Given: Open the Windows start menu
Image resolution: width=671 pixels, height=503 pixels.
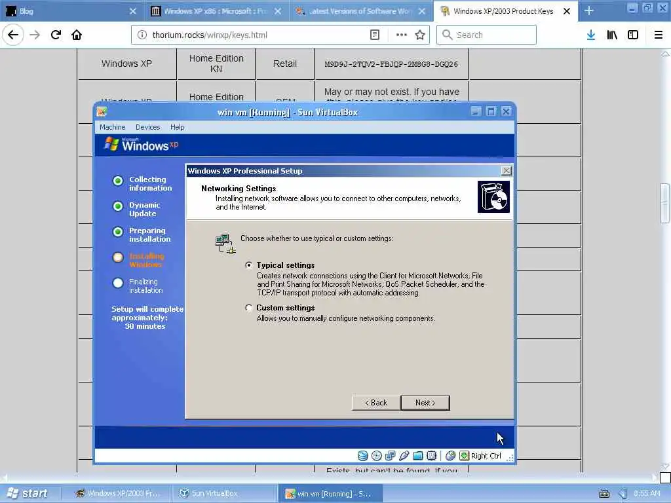Looking at the screenshot, I should tap(27, 494).
